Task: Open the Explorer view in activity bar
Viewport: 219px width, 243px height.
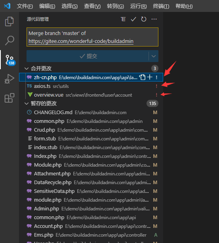Action: point(10,21)
